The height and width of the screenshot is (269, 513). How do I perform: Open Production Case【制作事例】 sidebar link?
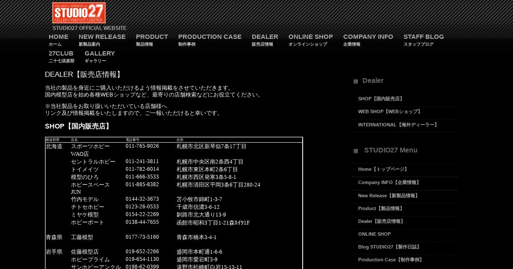391,260
